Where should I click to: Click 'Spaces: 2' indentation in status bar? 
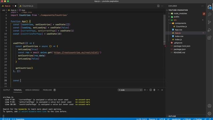153,119
